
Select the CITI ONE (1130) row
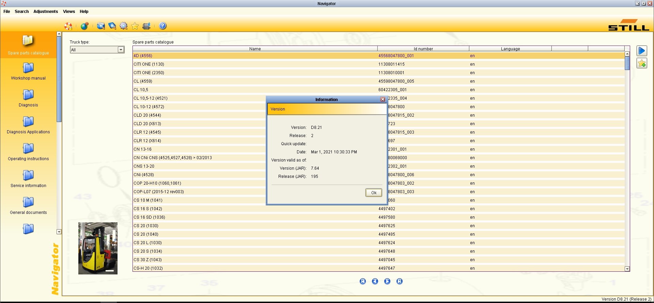coord(378,64)
